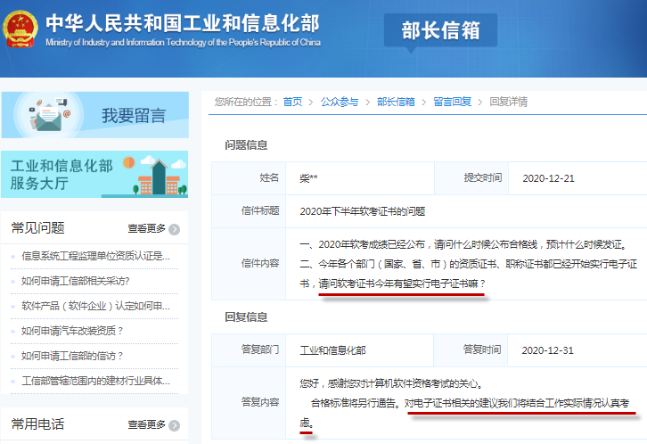Click the 问题信息 section heading
The width and height of the screenshot is (647, 444).
pos(246,145)
